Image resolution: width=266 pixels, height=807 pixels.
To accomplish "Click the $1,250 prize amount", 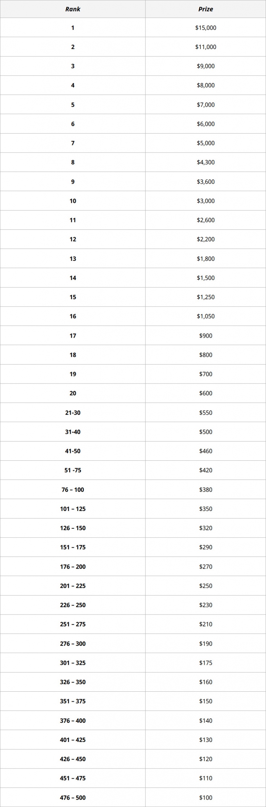I will [205, 297].
